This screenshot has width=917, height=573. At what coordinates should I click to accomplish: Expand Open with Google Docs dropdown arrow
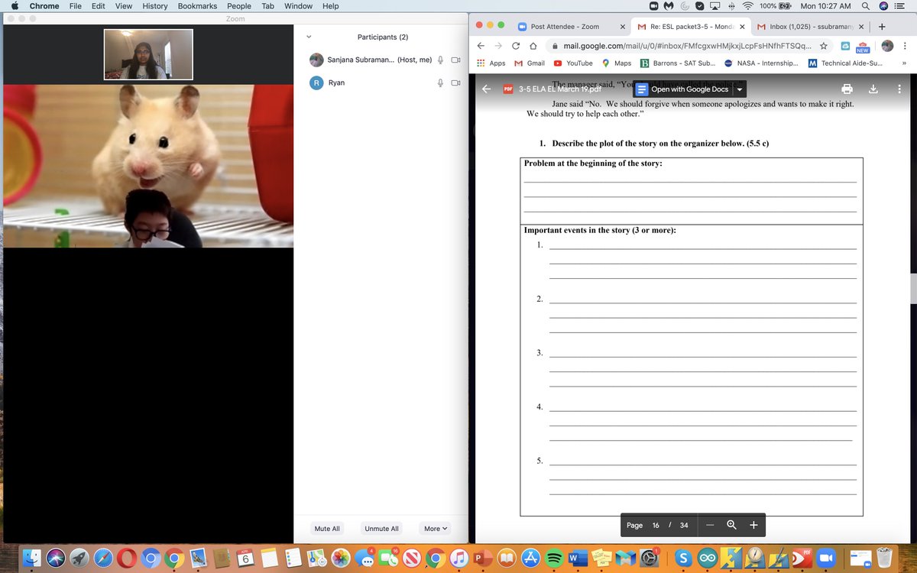click(x=739, y=89)
